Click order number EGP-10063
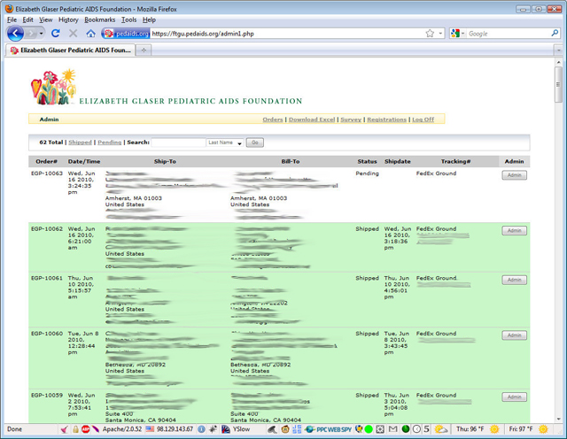567x439 pixels. (x=47, y=173)
